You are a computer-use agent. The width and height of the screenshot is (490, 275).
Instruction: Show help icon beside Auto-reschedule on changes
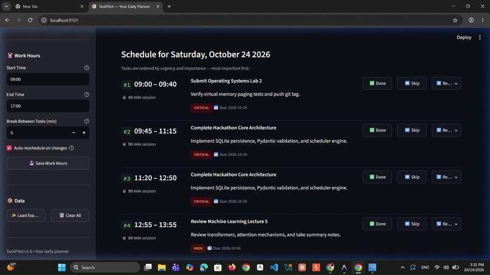tap(72, 148)
